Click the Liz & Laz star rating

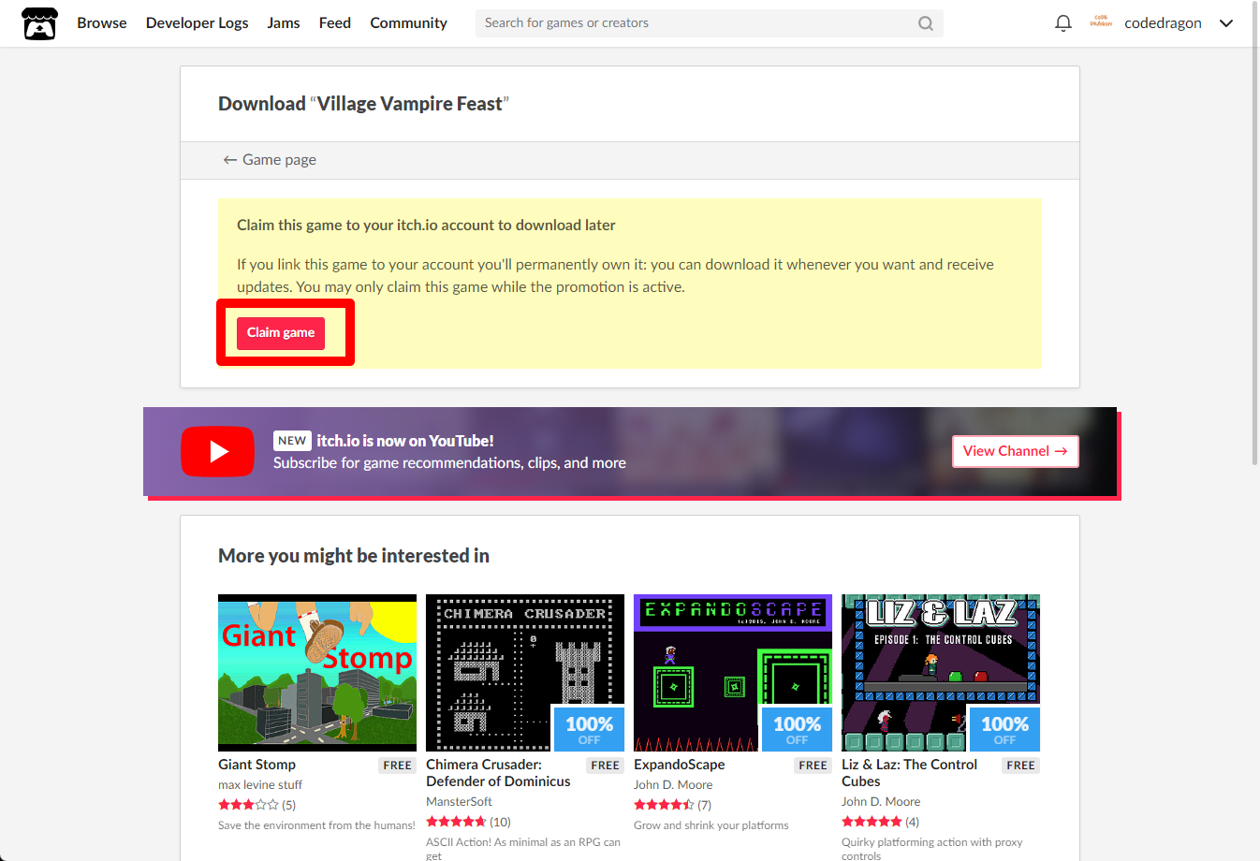click(x=872, y=822)
